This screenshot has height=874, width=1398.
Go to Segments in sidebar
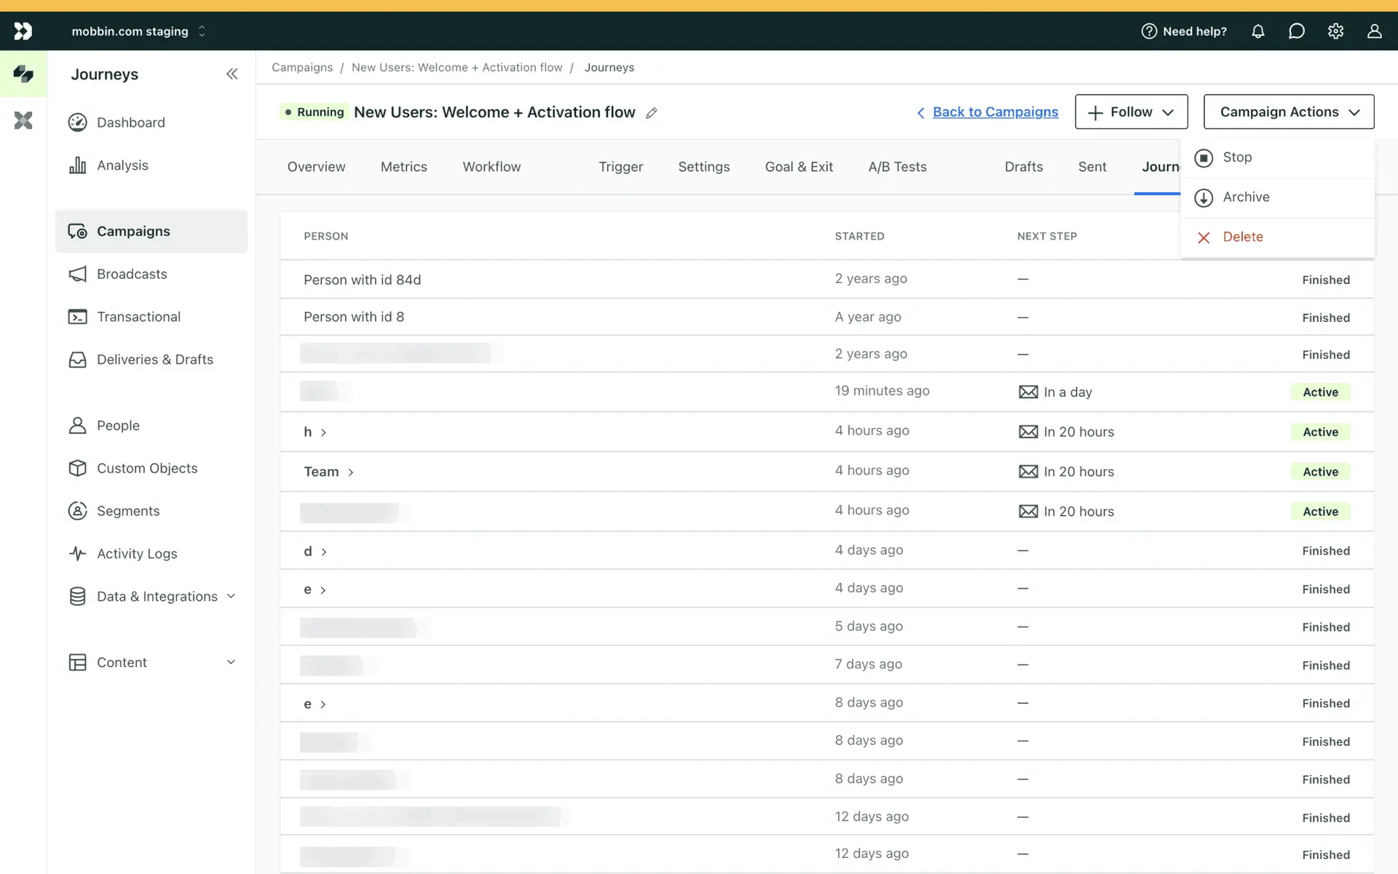[128, 511]
